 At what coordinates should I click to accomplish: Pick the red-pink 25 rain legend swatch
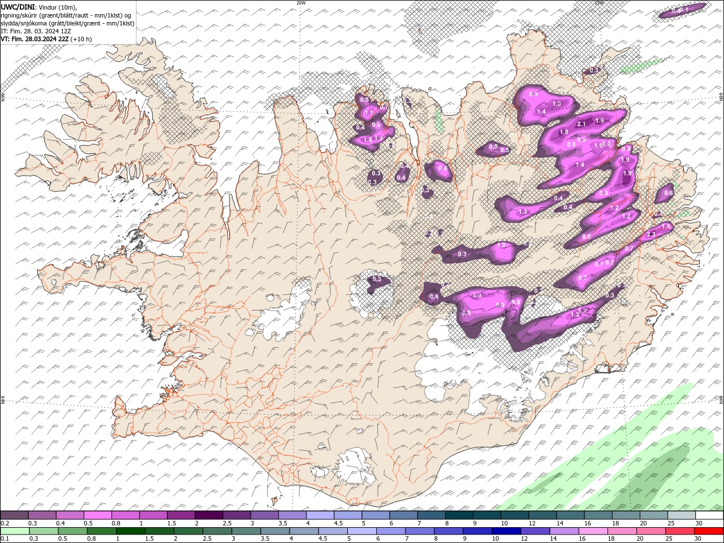click(x=680, y=531)
